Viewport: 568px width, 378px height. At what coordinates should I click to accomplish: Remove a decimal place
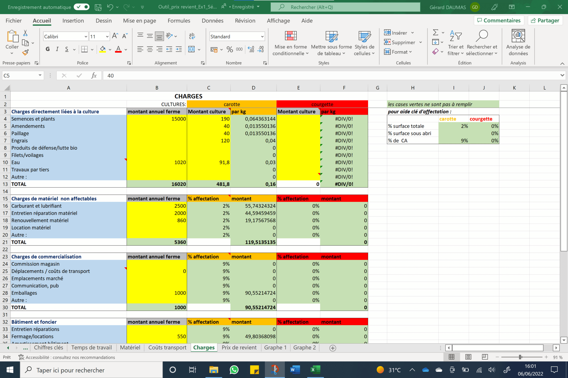coord(261,49)
